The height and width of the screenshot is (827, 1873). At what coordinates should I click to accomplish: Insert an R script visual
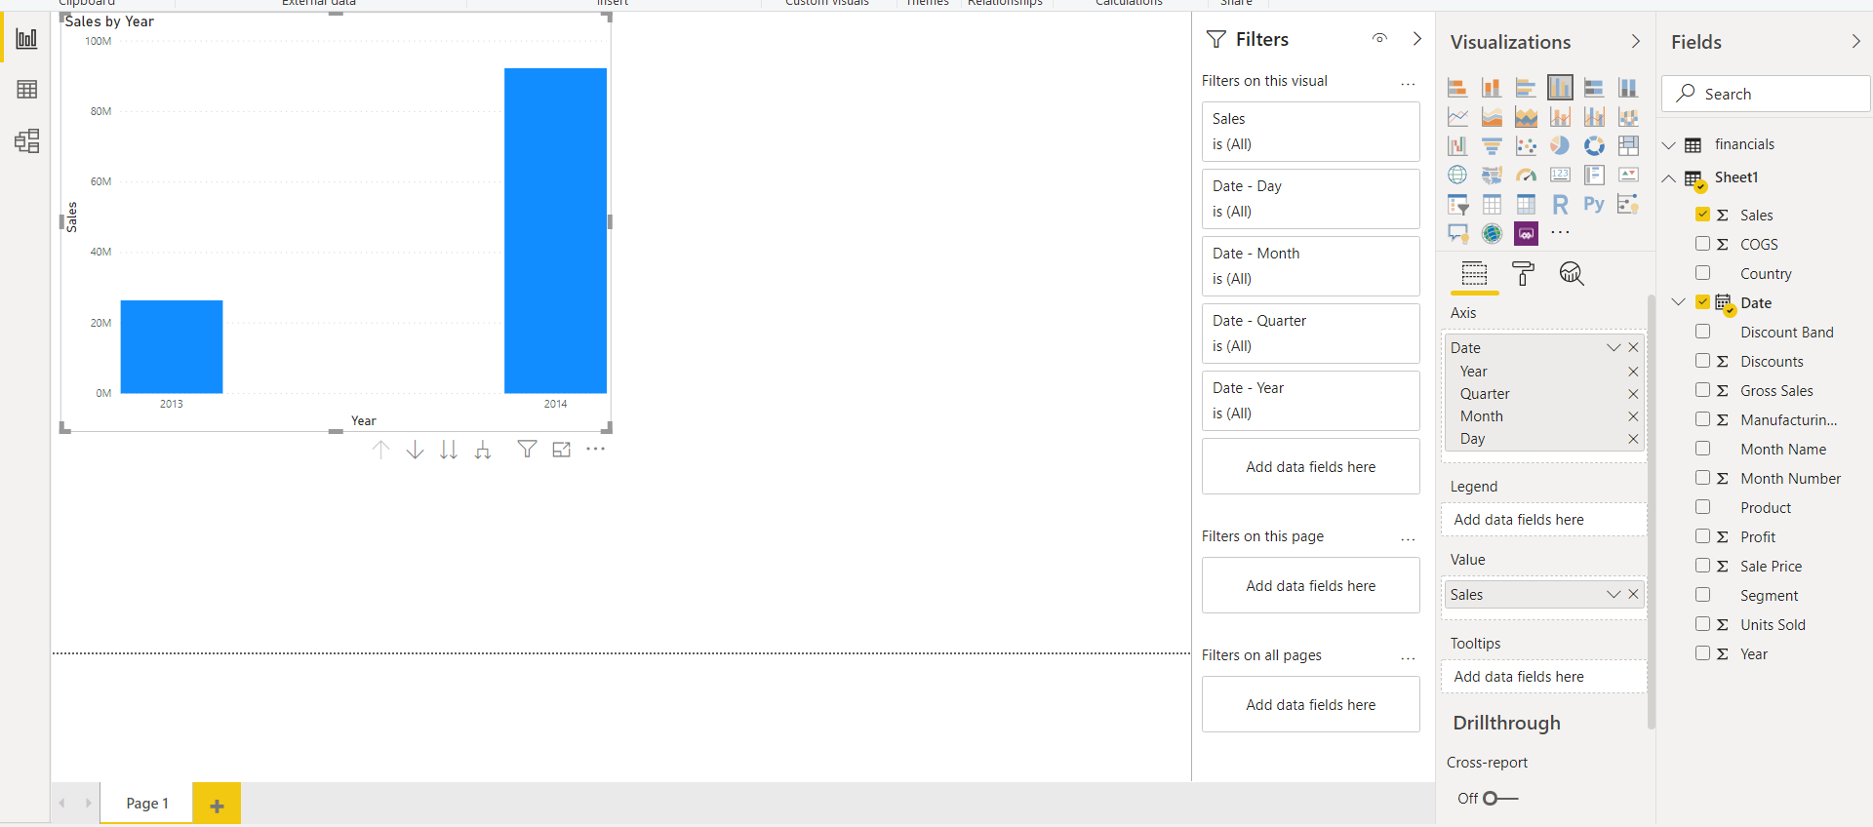[1560, 205]
